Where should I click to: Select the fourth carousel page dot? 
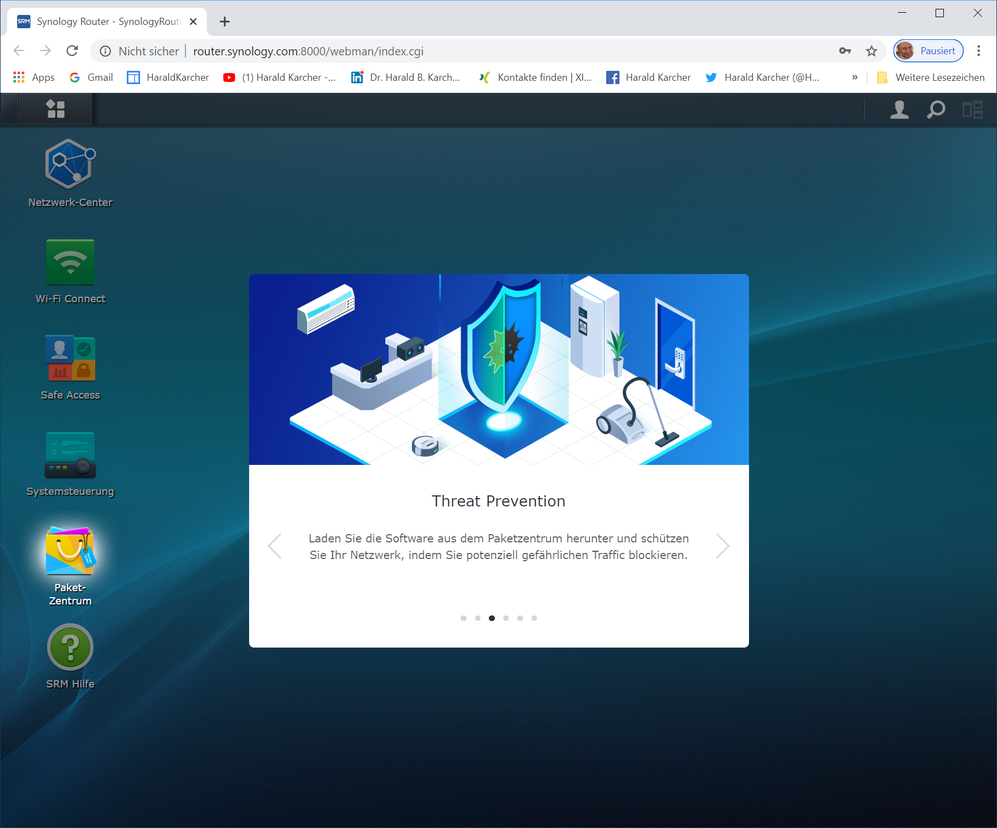pos(506,618)
